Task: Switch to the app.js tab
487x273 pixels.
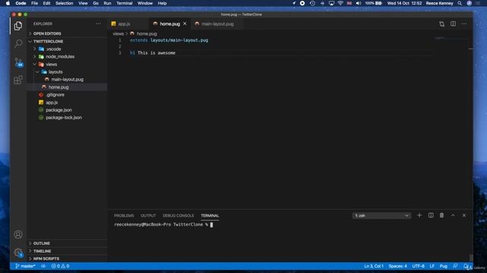Action: point(123,24)
